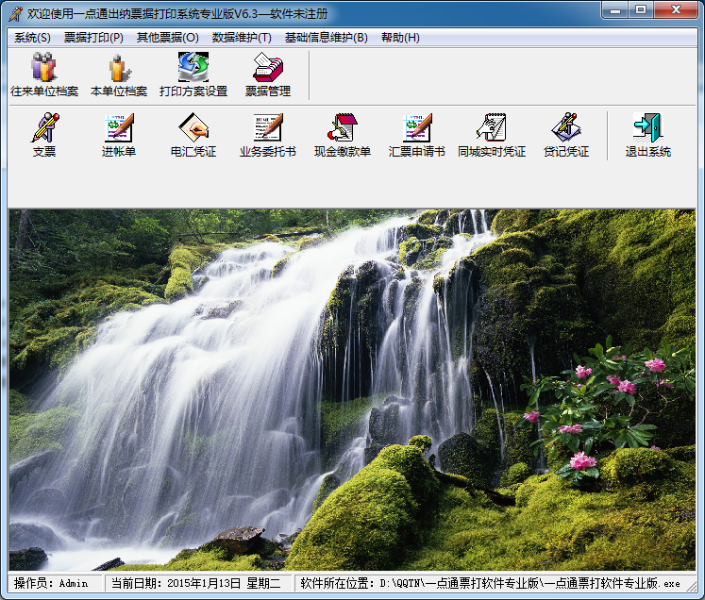Open 打印方案设置 print settings
This screenshot has height=600, width=705.
[x=193, y=74]
